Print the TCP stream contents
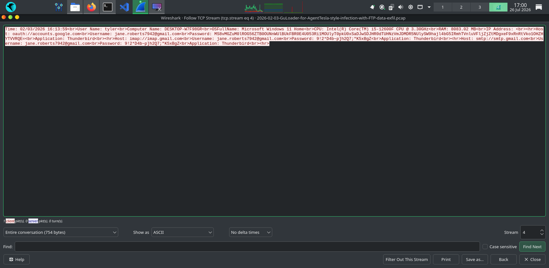This screenshot has width=549, height=268. click(x=446, y=259)
